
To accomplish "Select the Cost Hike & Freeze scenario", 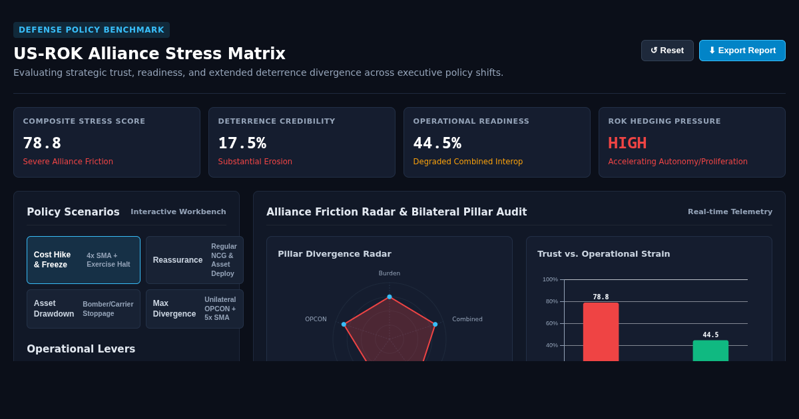I will pos(83,260).
